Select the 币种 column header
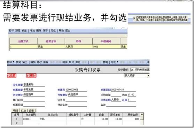 (x=79, y=41)
